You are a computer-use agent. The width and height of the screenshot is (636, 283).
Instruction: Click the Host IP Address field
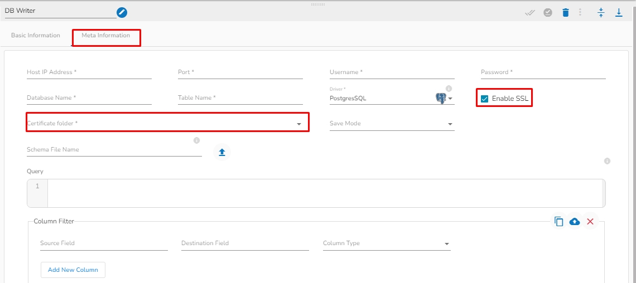pyautogui.click(x=89, y=72)
